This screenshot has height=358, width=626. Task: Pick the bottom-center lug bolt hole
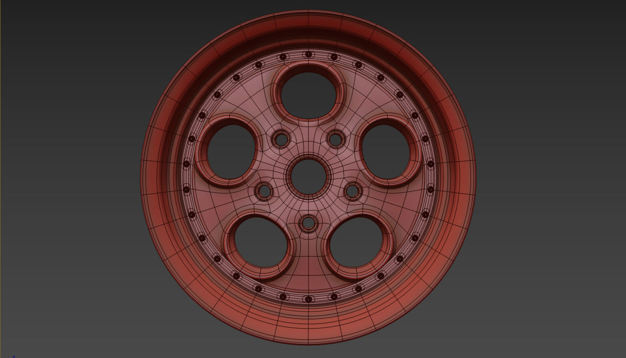tap(308, 223)
